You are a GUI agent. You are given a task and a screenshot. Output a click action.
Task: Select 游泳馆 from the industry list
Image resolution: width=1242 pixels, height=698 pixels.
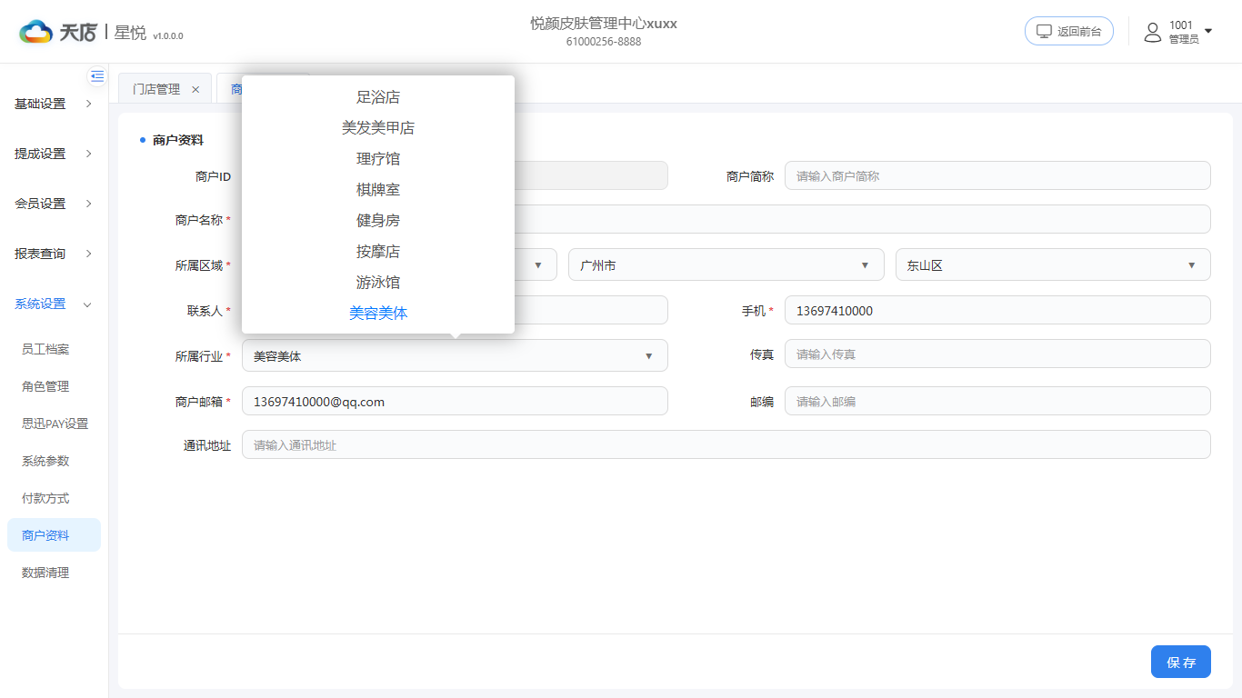point(378,283)
